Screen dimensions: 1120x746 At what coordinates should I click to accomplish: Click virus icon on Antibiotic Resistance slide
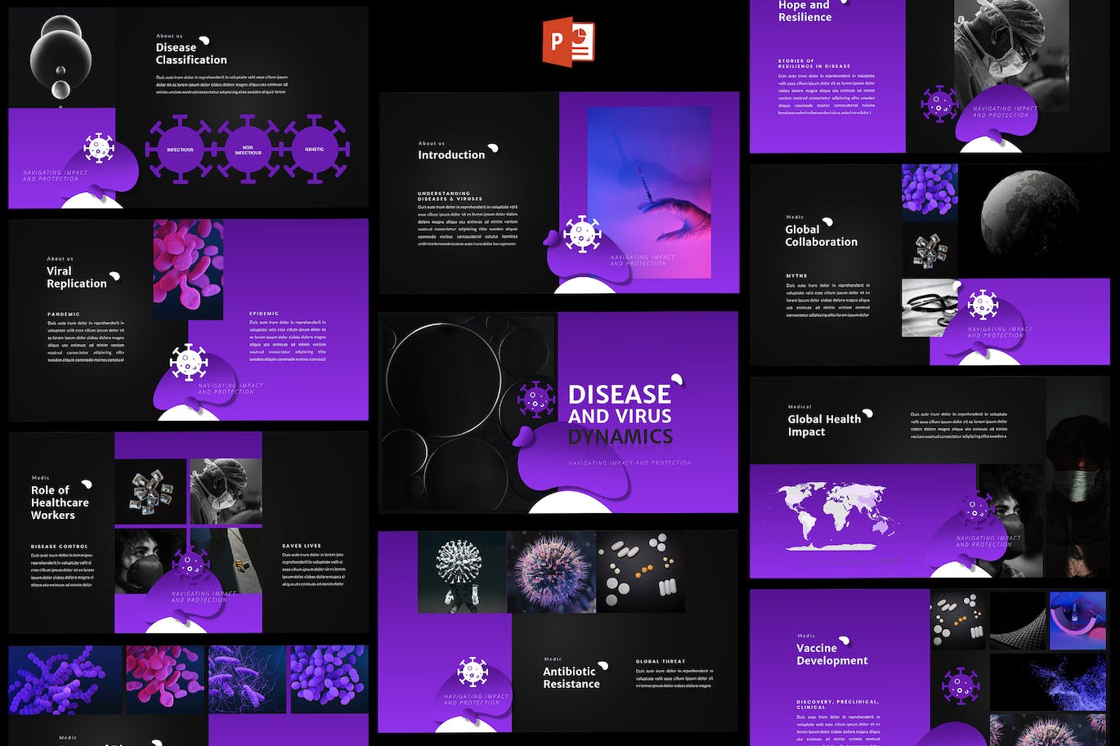click(x=473, y=672)
